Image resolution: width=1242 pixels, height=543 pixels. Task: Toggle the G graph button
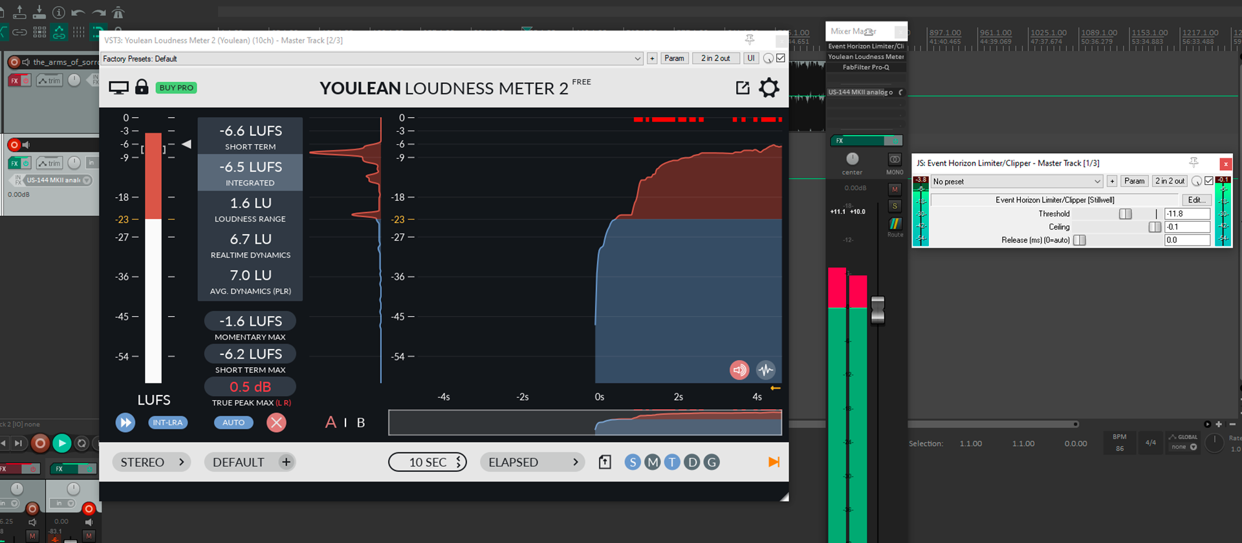(712, 462)
